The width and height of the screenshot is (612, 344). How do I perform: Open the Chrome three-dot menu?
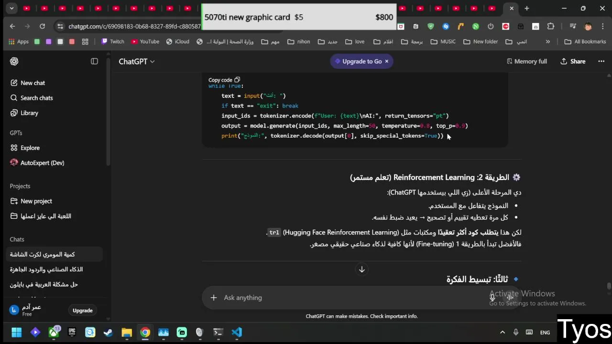pos(603,26)
